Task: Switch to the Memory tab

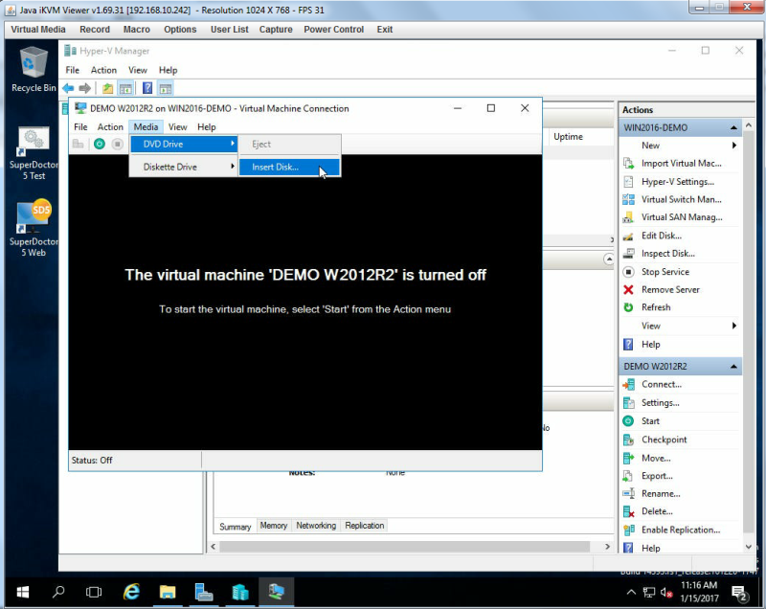Action: 274,526
